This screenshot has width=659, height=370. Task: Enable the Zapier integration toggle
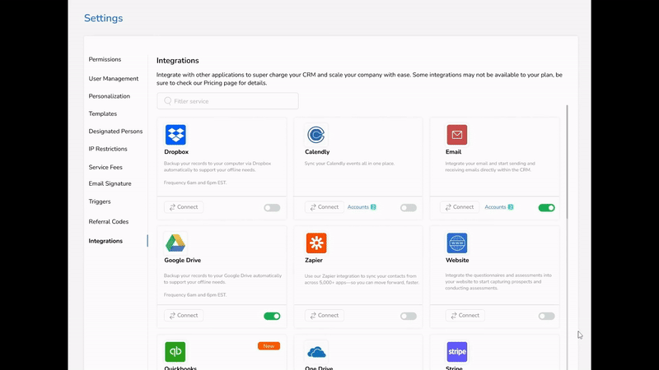pyautogui.click(x=409, y=316)
